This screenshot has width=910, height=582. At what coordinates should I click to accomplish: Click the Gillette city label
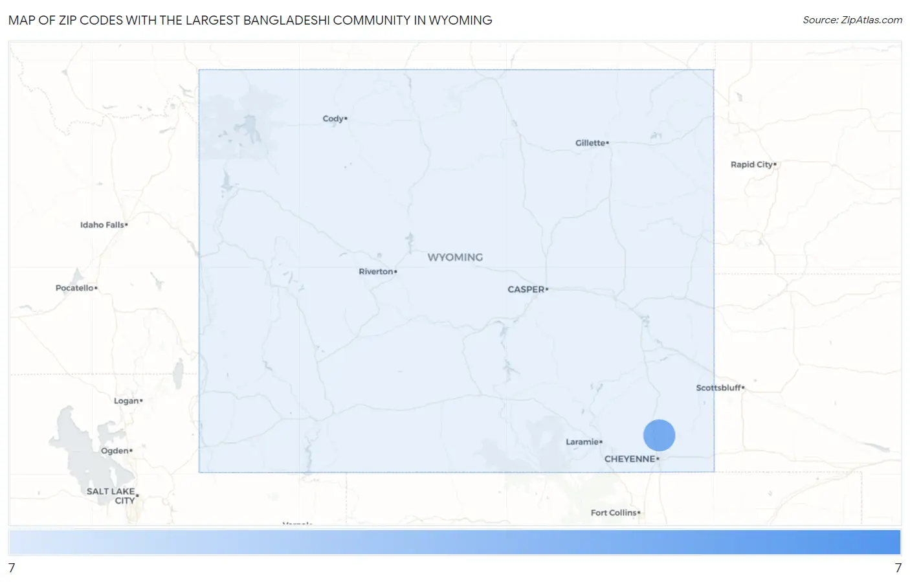592,143
